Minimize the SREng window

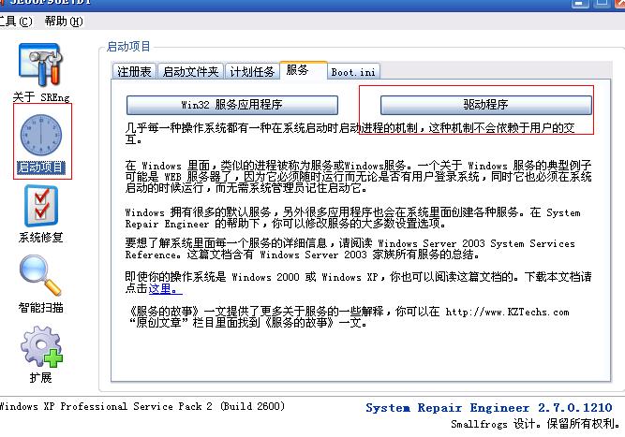[580, 3]
